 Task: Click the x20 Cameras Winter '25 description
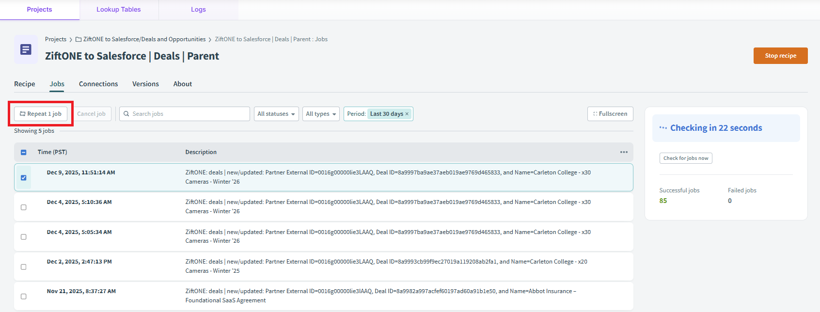[x=386, y=266]
